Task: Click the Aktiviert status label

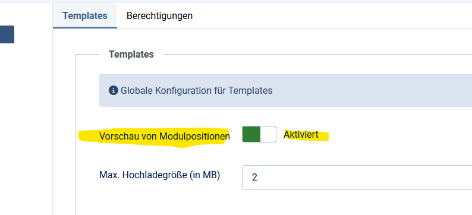Action: (x=301, y=135)
